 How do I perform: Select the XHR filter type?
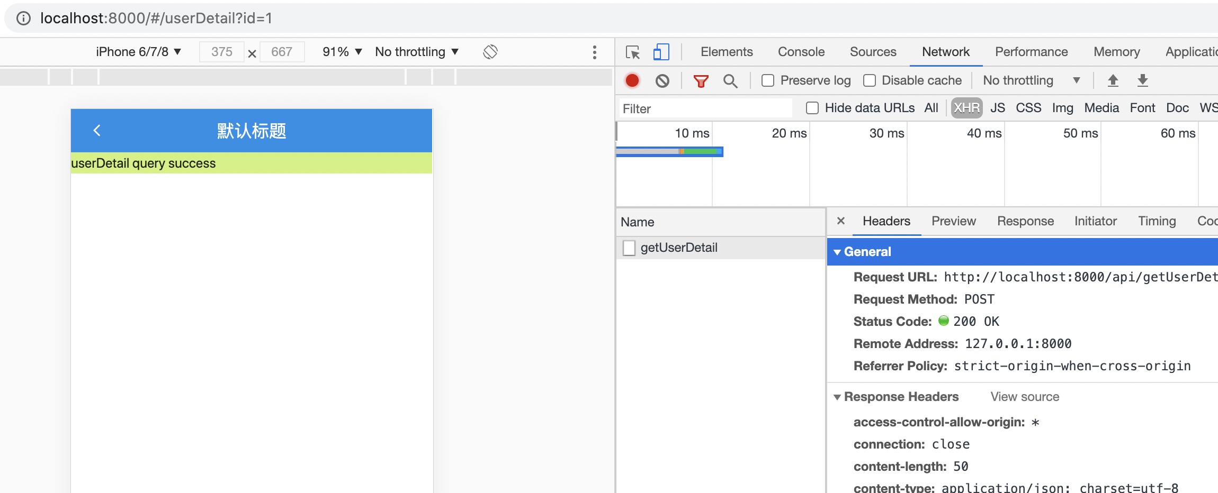(x=966, y=108)
